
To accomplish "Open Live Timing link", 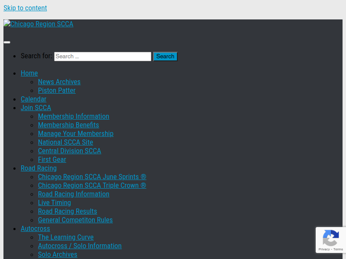I will point(54,202).
